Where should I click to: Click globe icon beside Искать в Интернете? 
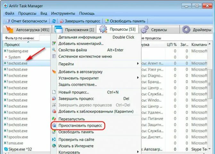[54, 146]
